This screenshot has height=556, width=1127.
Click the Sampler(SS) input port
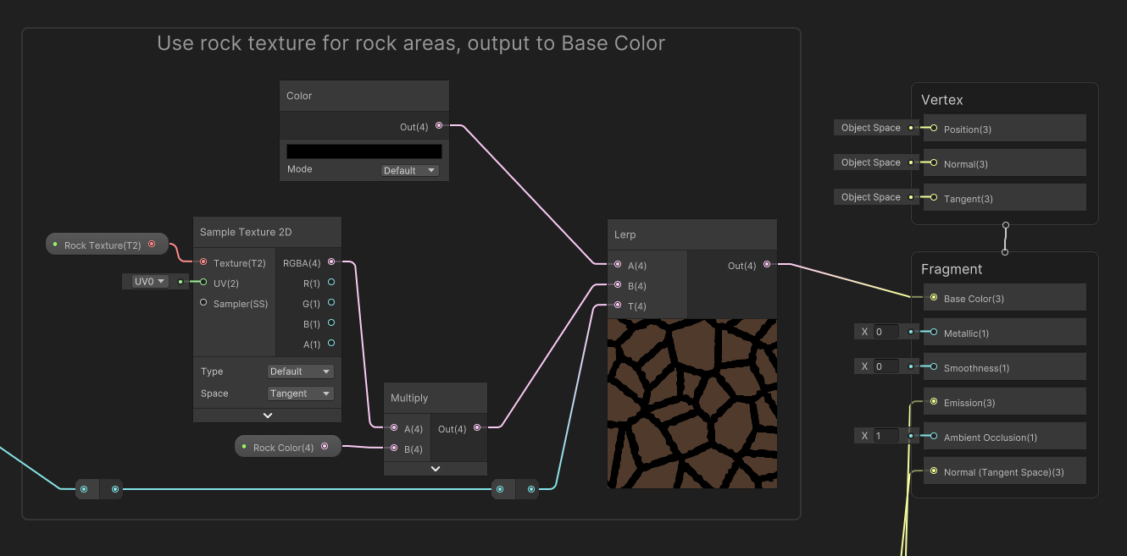203,303
